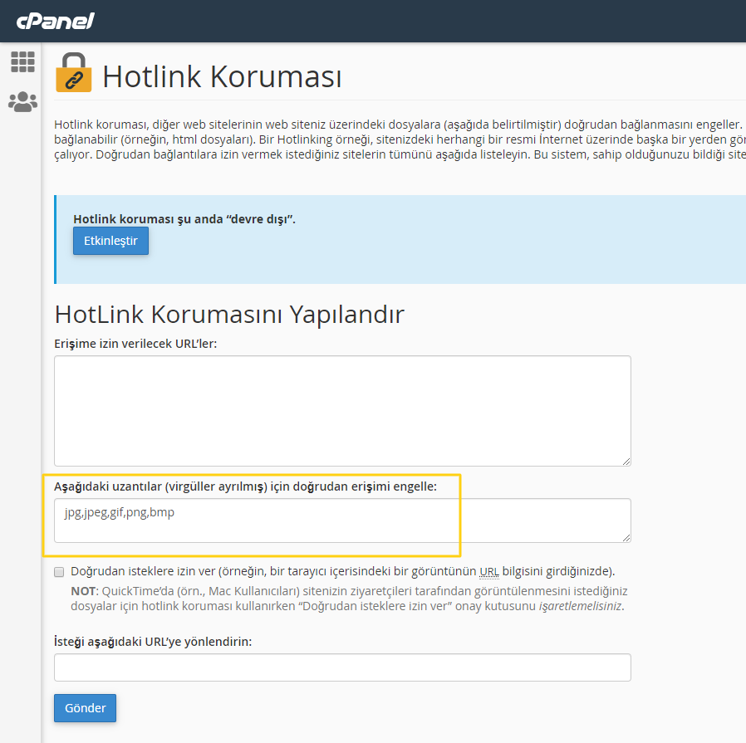The height and width of the screenshot is (743, 746).
Task: Select the user manager icon in the sidebar
Action: pos(22,101)
